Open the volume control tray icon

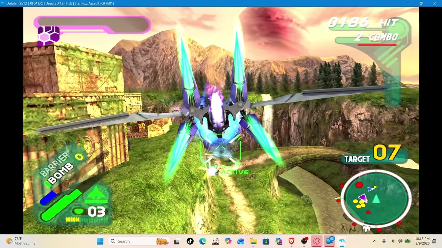tap(400, 241)
